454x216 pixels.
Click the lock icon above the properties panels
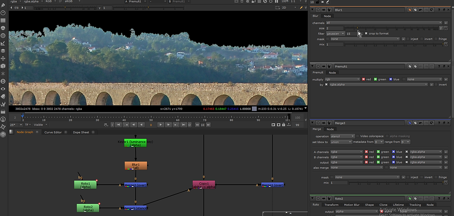tap(317, 2)
